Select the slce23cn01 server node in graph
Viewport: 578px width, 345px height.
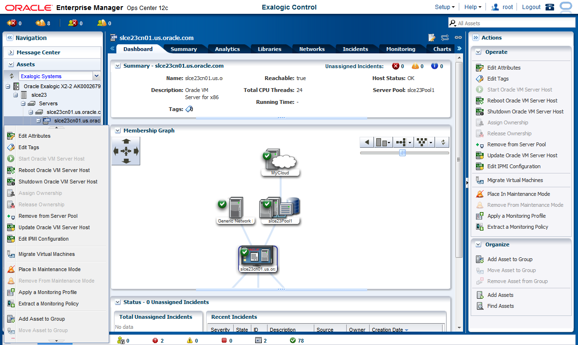(258, 259)
